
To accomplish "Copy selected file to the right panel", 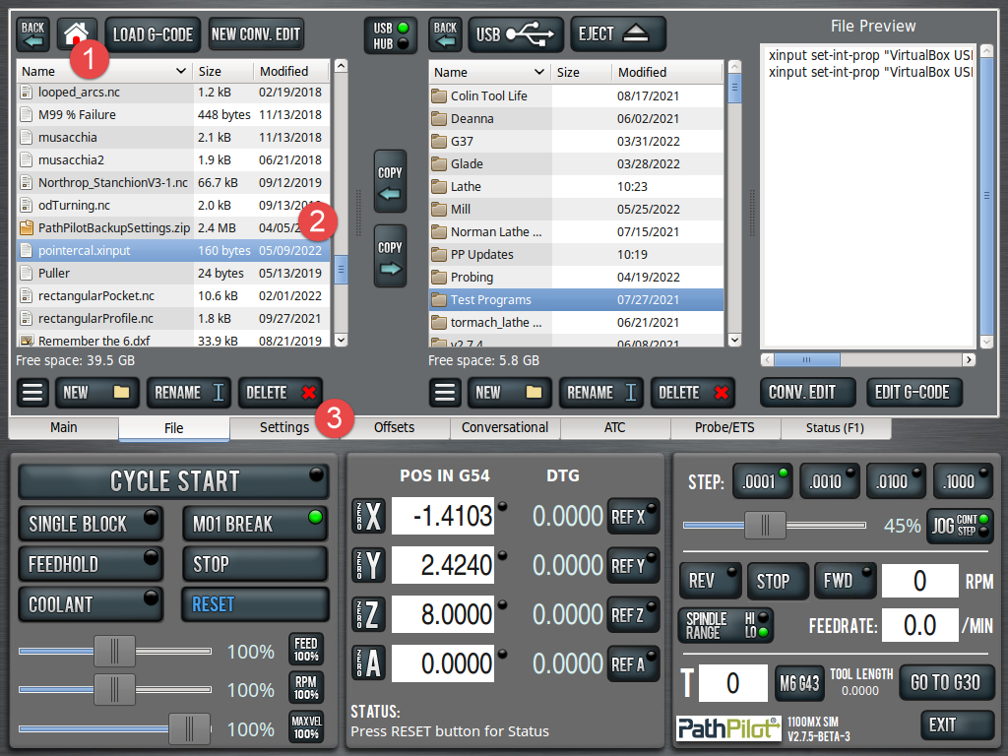I will tap(391, 257).
